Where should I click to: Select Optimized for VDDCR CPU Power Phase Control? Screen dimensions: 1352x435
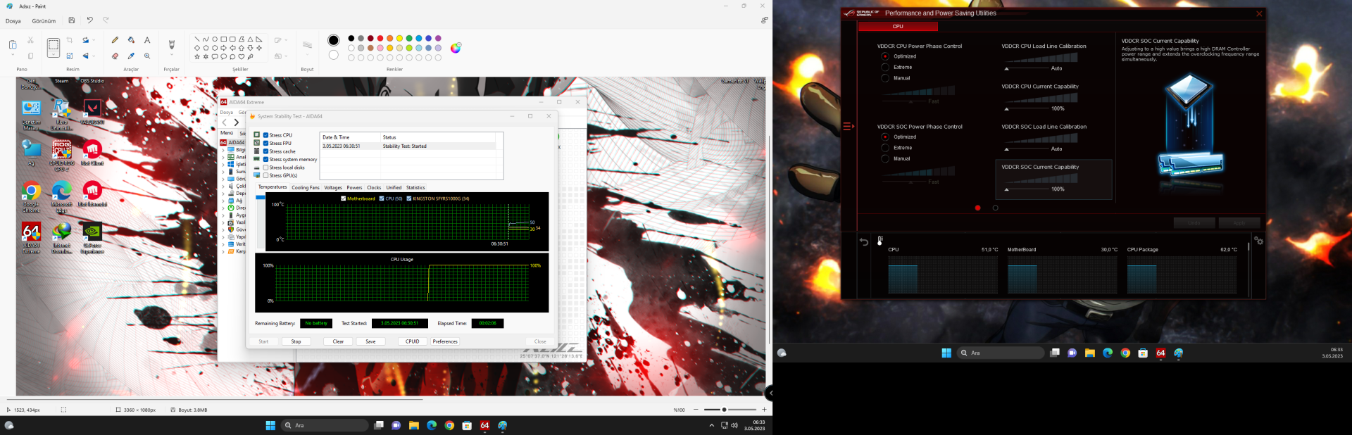pos(885,56)
